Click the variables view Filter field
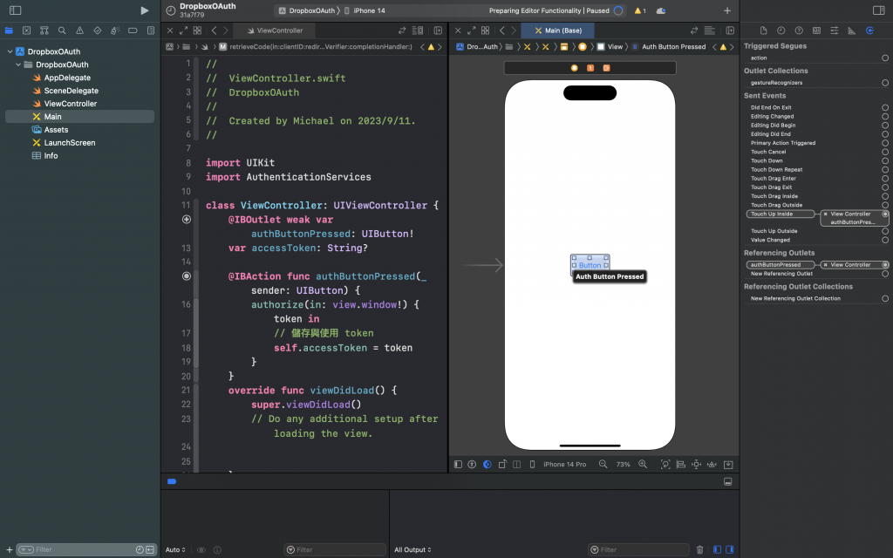This screenshot has height=558, width=893. click(335, 549)
